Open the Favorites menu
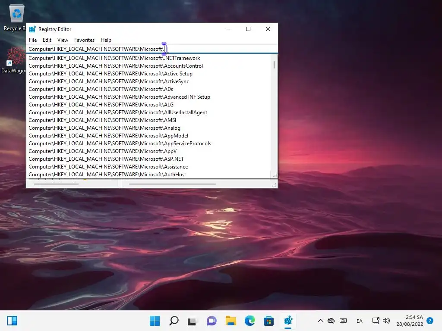 pos(84,40)
